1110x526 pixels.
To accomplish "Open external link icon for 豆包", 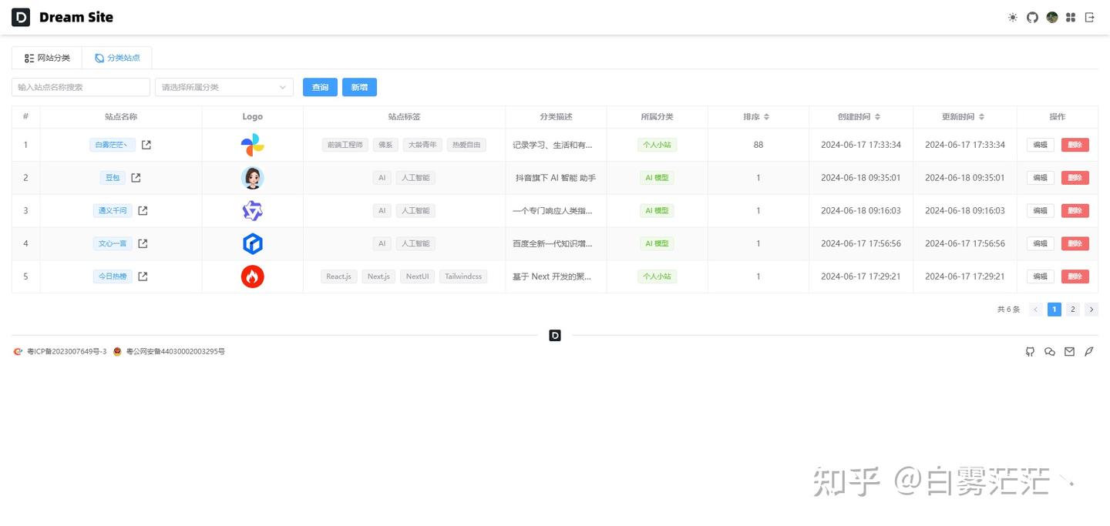I will (x=136, y=178).
